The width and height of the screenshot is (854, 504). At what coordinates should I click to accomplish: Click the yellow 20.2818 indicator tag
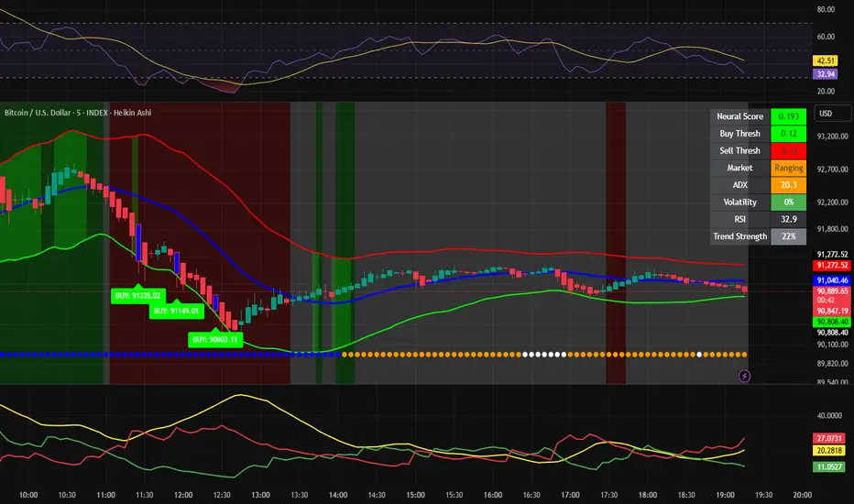(829, 451)
